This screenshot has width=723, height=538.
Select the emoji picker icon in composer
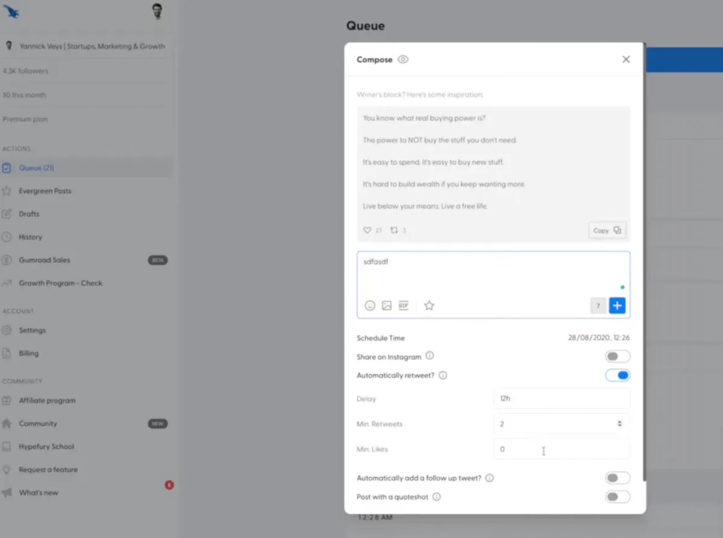pos(370,305)
